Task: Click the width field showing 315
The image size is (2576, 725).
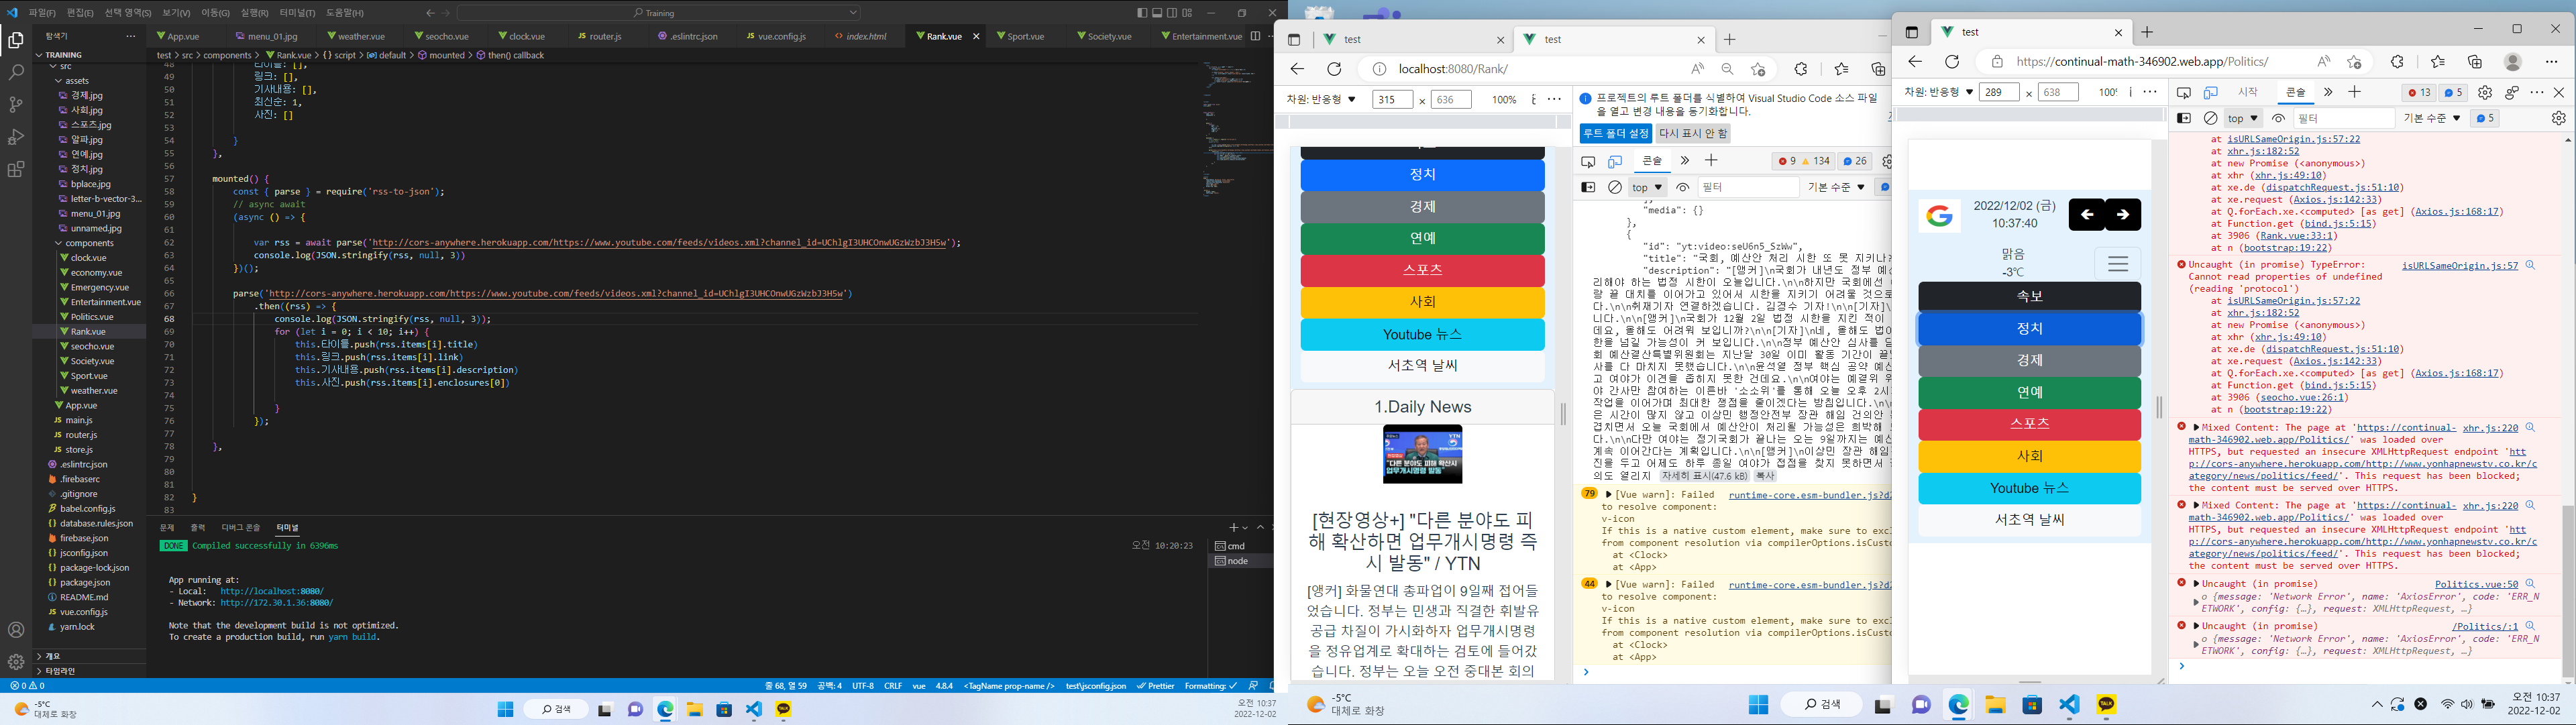Action: 1392,99
